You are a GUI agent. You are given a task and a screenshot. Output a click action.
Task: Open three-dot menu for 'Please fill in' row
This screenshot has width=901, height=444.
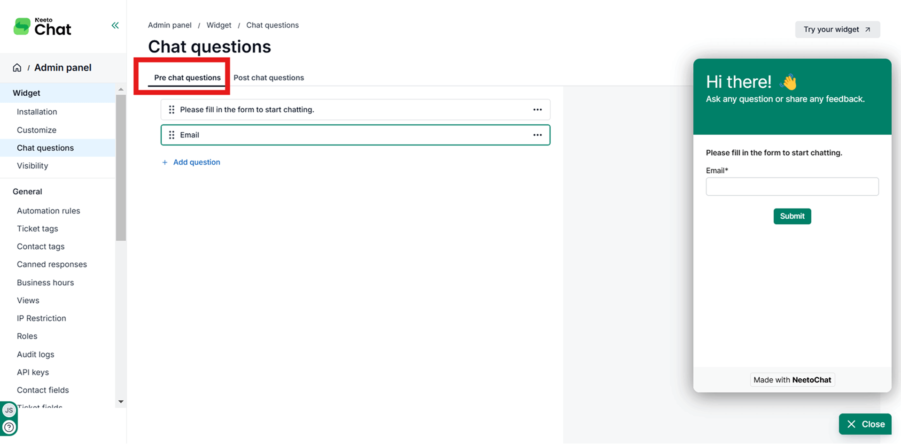pyautogui.click(x=537, y=110)
